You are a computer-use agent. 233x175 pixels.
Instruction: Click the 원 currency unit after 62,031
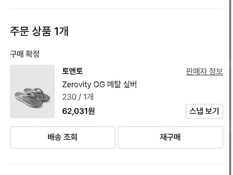tap(91, 111)
